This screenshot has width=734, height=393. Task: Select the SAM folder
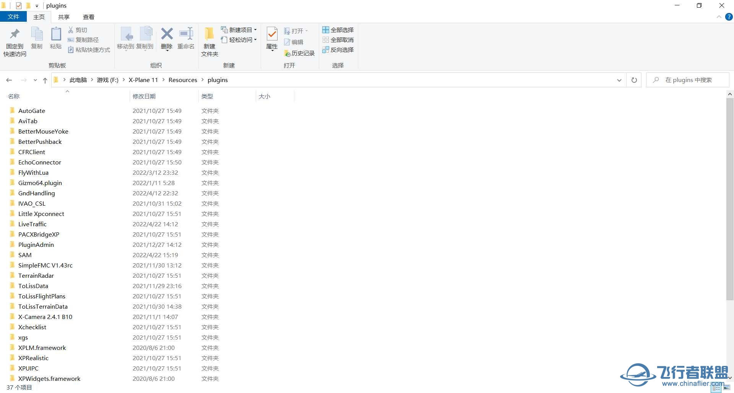[x=25, y=255]
